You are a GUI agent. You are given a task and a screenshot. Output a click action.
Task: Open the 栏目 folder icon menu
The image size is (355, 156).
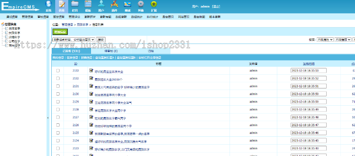click(x=75, y=6)
